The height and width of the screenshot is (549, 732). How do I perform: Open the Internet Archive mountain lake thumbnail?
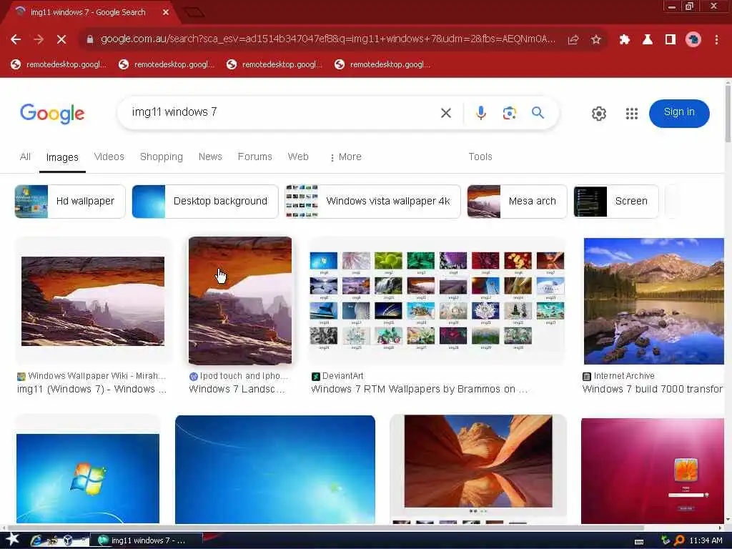[653, 301]
